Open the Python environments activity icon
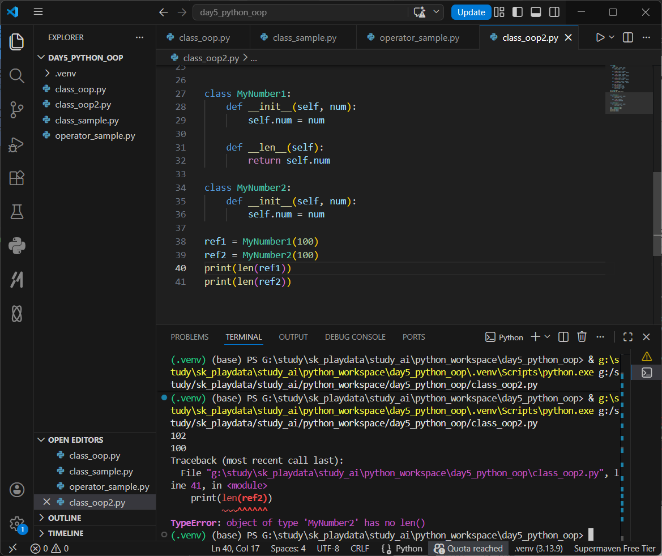 pos(16,246)
